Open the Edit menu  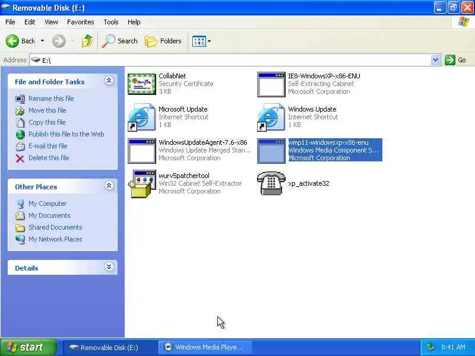tap(30, 22)
